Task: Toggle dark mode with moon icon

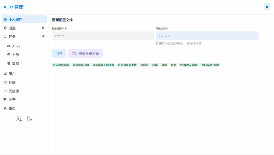Action: pos(29,119)
